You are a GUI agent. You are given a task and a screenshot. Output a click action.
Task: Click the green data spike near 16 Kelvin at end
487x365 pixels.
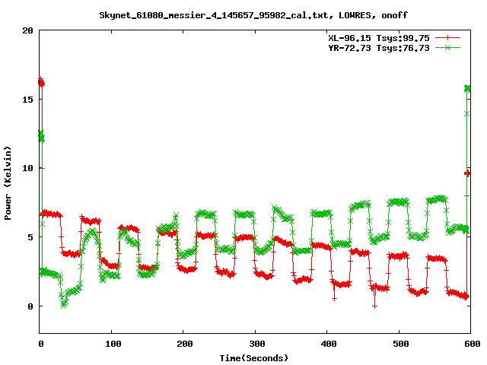tap(467, 88)
